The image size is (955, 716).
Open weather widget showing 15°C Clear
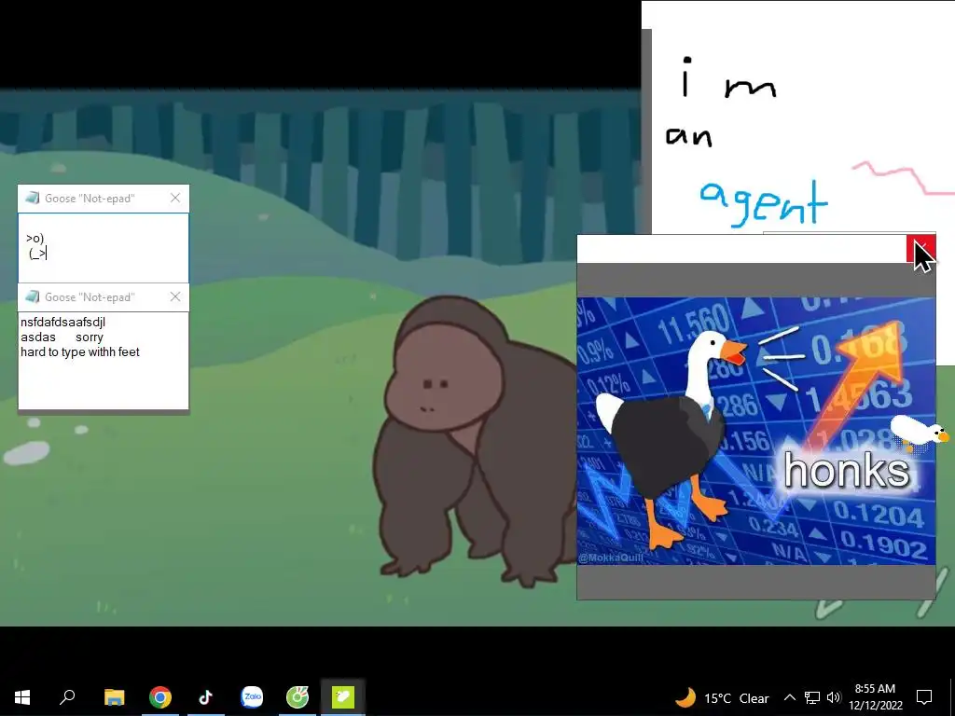[723, 697]
